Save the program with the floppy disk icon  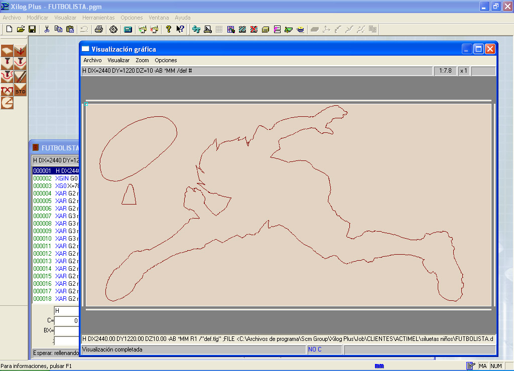32,29
